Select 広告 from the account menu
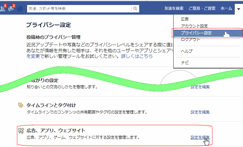This screenshot has height=147, width=243. coord(185,19)
